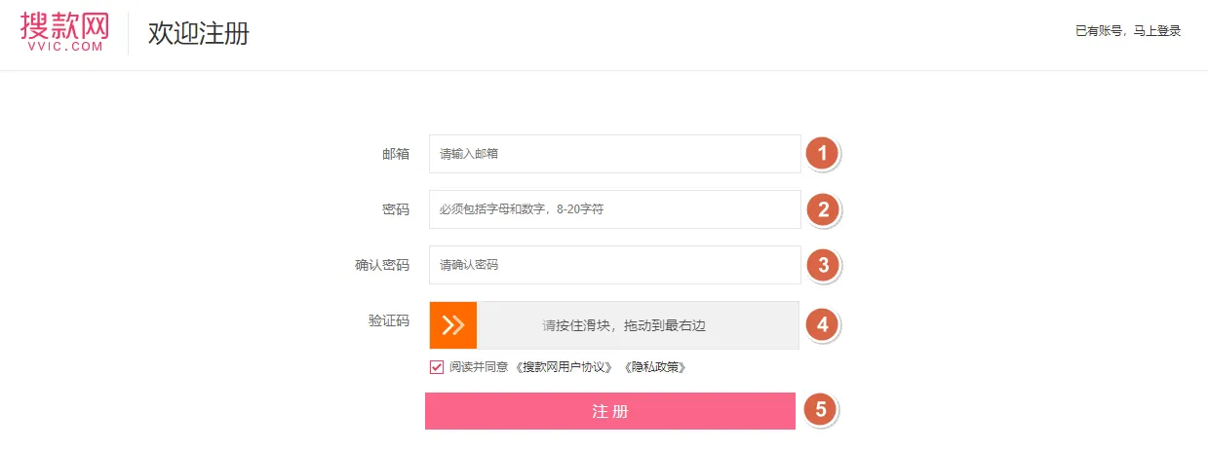Click numbered badge 4 beside verification slider
This screenshot has height=450, width=1208.
click(x=822, y=324)
